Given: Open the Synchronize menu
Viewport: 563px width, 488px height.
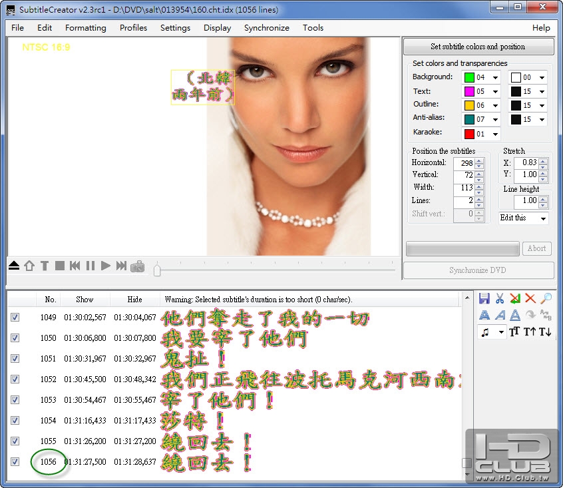Looking at the screenshot, I should (266, 28).
